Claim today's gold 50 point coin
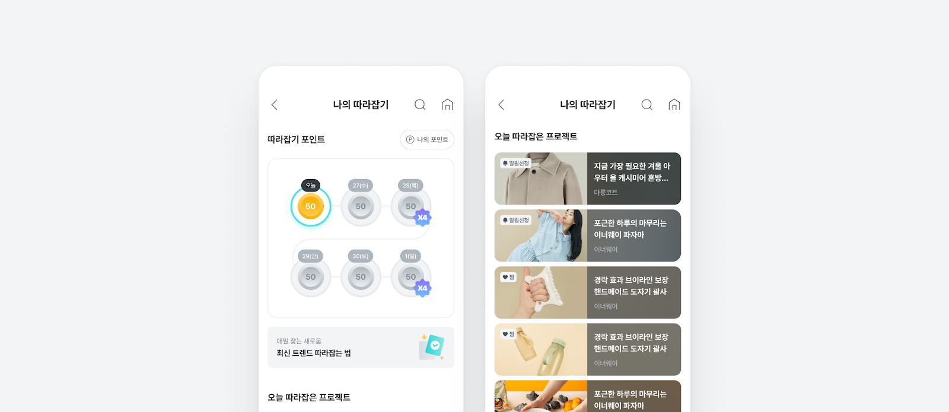This screenshot has width=949, height=412. pos(311,206)
